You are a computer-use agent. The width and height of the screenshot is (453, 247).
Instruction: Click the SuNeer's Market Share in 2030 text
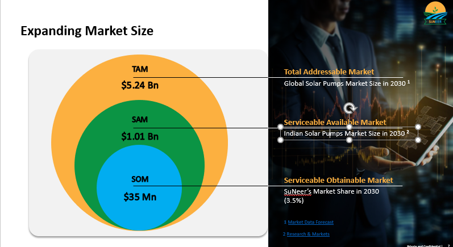331,191
